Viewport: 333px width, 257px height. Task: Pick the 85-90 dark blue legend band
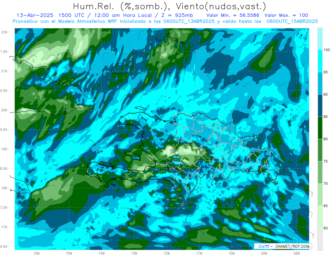click(320, 106)
